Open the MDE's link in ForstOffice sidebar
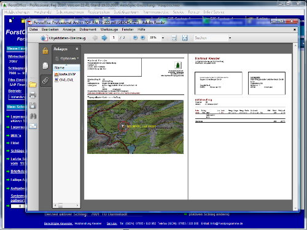This screenshot has height=230, width=307. coord(16,136)
